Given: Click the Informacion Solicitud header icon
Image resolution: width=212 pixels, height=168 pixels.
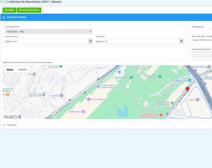Looking at the screenshot, I should 4,17.
